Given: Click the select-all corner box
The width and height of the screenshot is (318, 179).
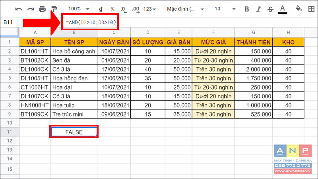Looking at the screenshot, I should tap(9, 32).
